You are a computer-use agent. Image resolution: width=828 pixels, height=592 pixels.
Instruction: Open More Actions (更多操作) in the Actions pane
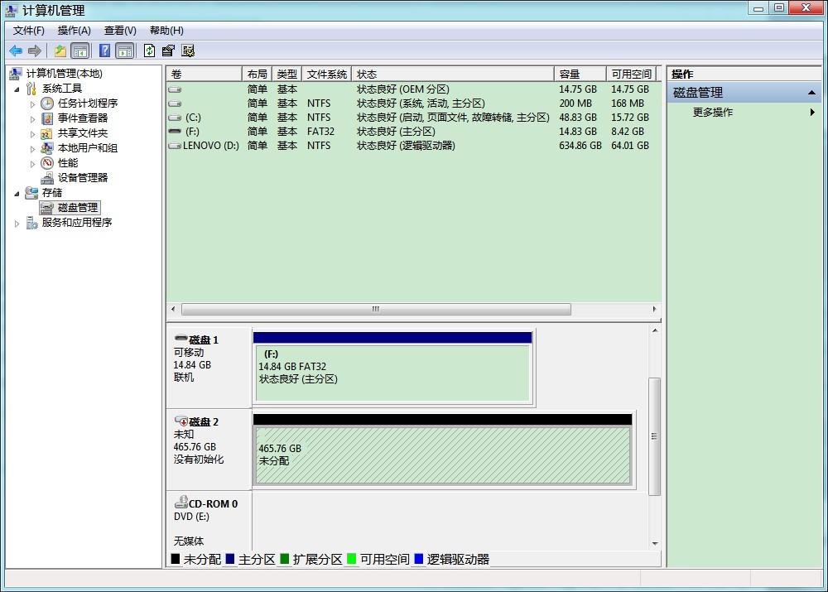713,113
